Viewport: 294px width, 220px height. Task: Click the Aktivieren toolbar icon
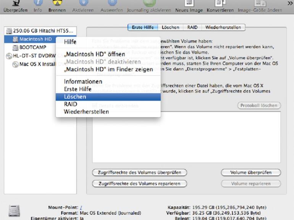coord(84,2)
